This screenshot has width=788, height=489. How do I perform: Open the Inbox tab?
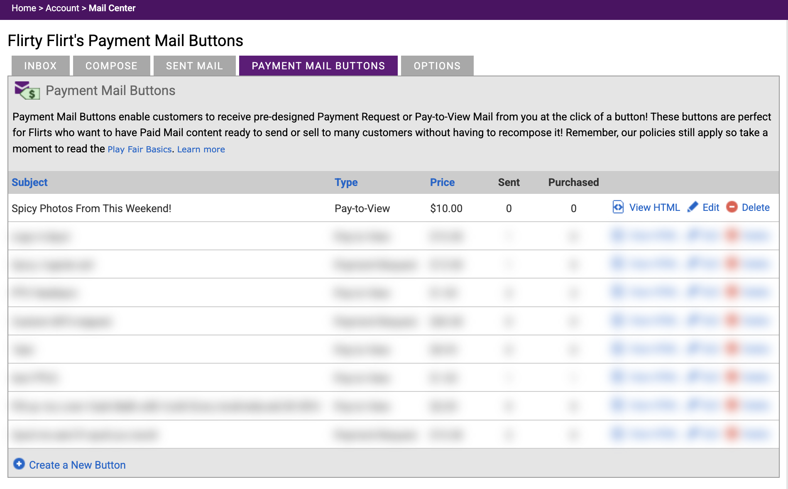[x=40, y=66]
